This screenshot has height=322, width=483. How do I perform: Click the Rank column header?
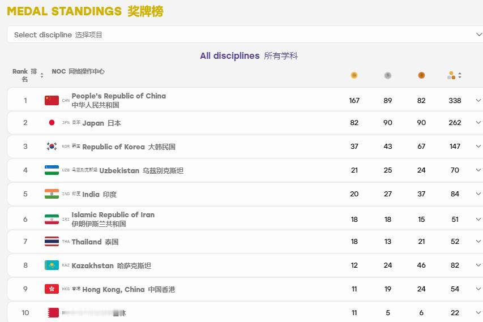coord(25,75)
